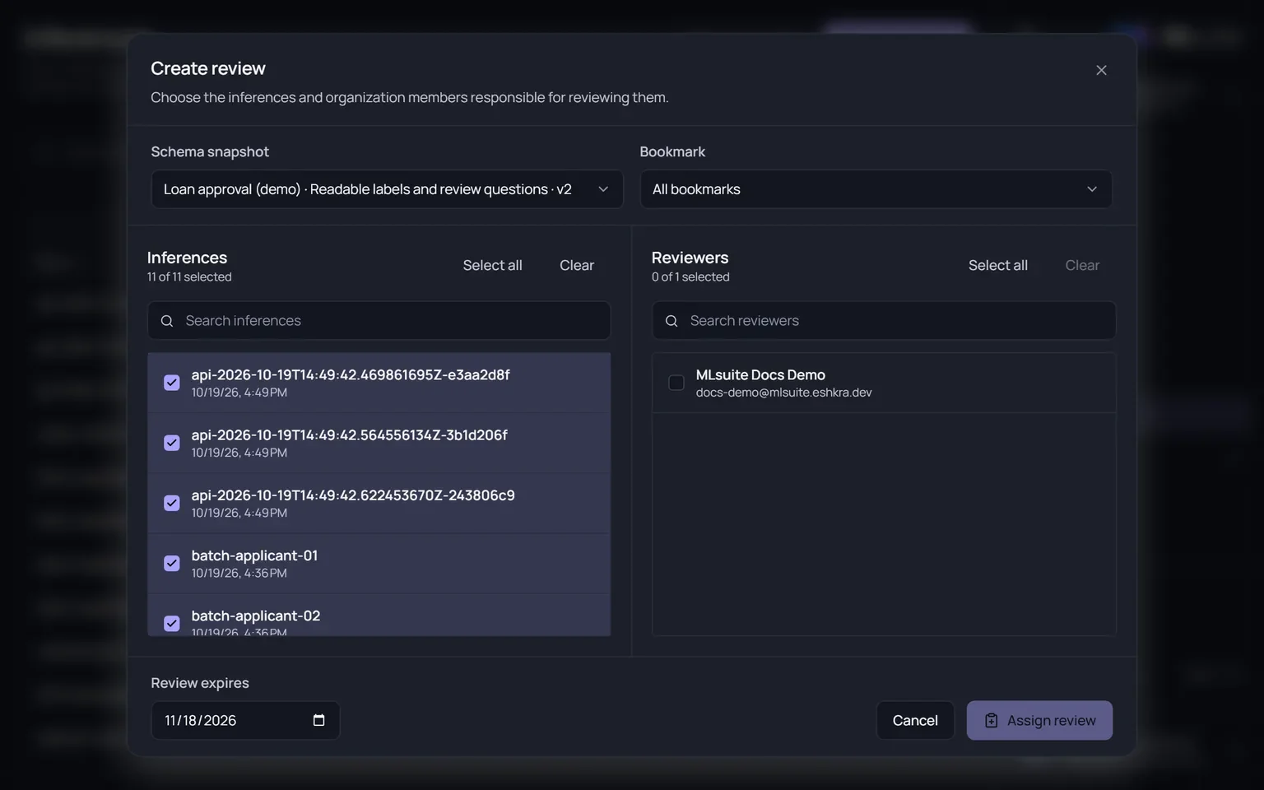Check the MLsuite Docs Demo reviewer
Screen dimensions: 1264x790
coord(676,383)
